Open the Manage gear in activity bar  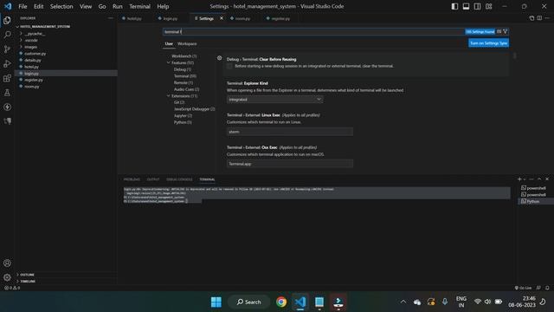point(7,277)
